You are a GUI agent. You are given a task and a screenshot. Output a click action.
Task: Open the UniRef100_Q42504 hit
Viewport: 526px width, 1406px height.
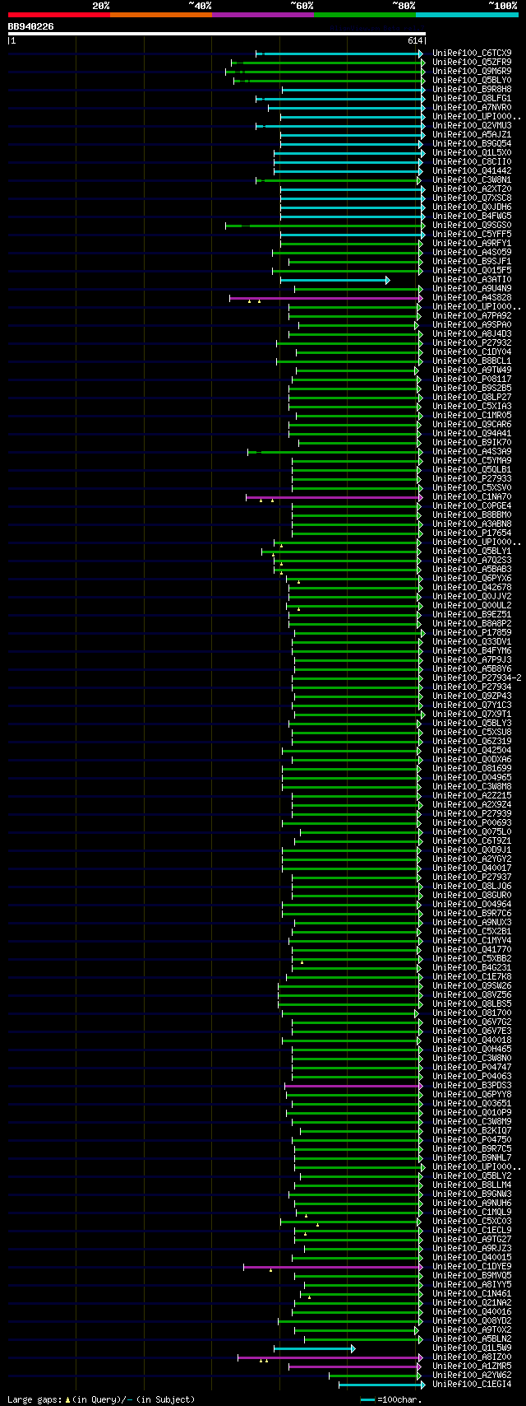pyautogui.click(x=472, y=751)
